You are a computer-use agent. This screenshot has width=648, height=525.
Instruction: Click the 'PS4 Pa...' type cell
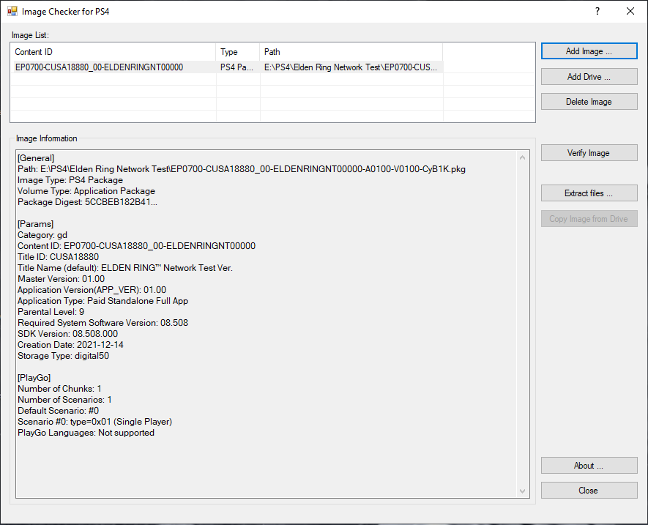click(x=237, y=67)
